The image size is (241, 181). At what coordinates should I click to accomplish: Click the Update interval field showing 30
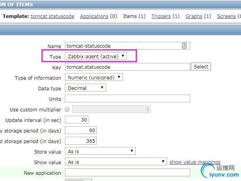pos(77,120)
